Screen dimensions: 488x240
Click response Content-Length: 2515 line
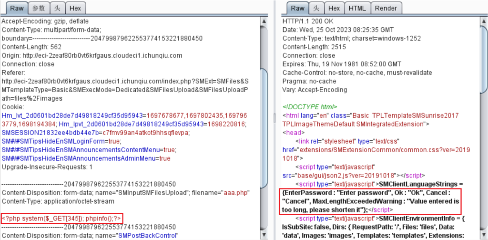(314, 47)
